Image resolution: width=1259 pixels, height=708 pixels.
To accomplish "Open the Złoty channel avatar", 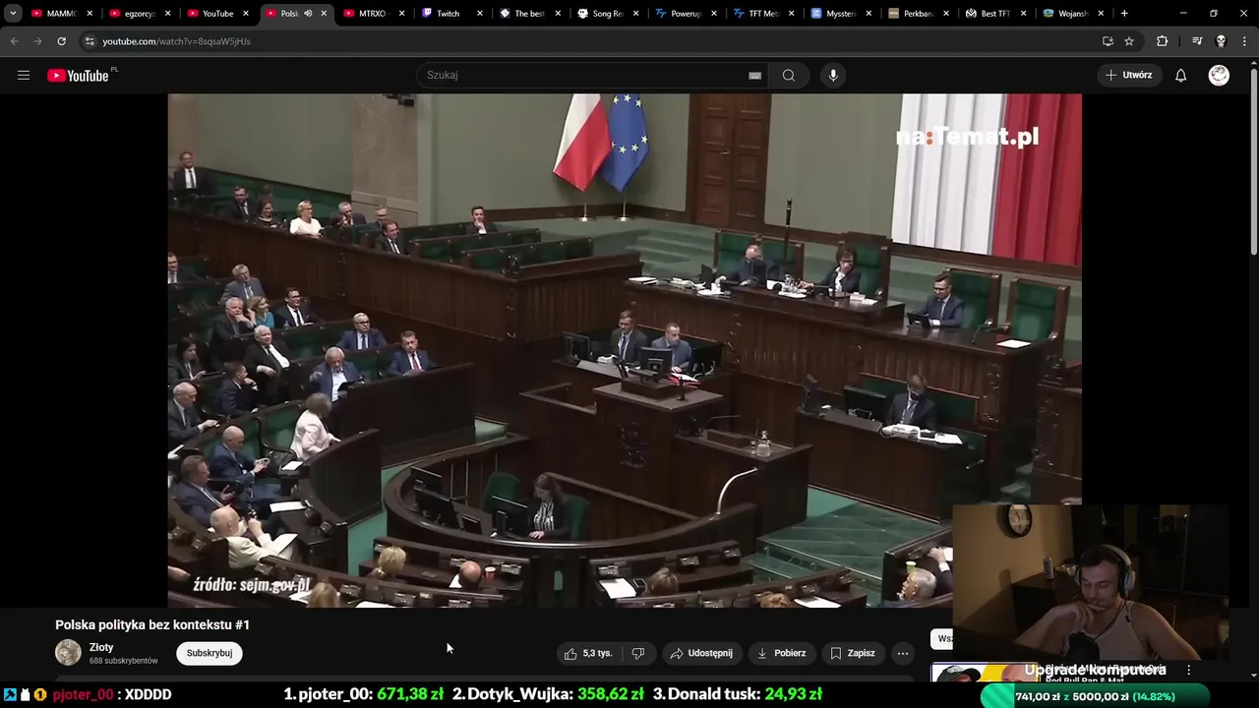I will click(x=68, y=653).
